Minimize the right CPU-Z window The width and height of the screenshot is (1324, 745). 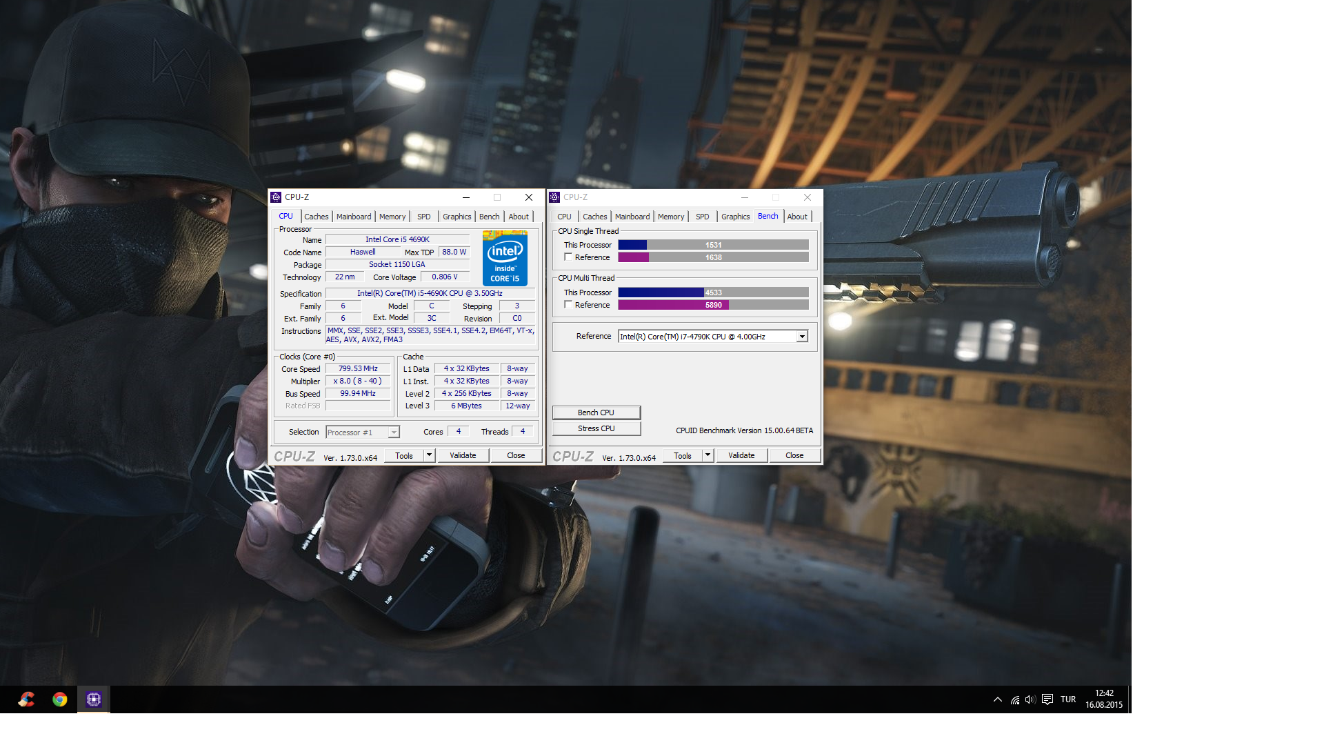click(745, 197)
